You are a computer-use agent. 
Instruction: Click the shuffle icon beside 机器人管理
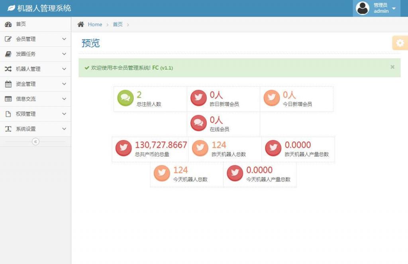tap(8, 69)
